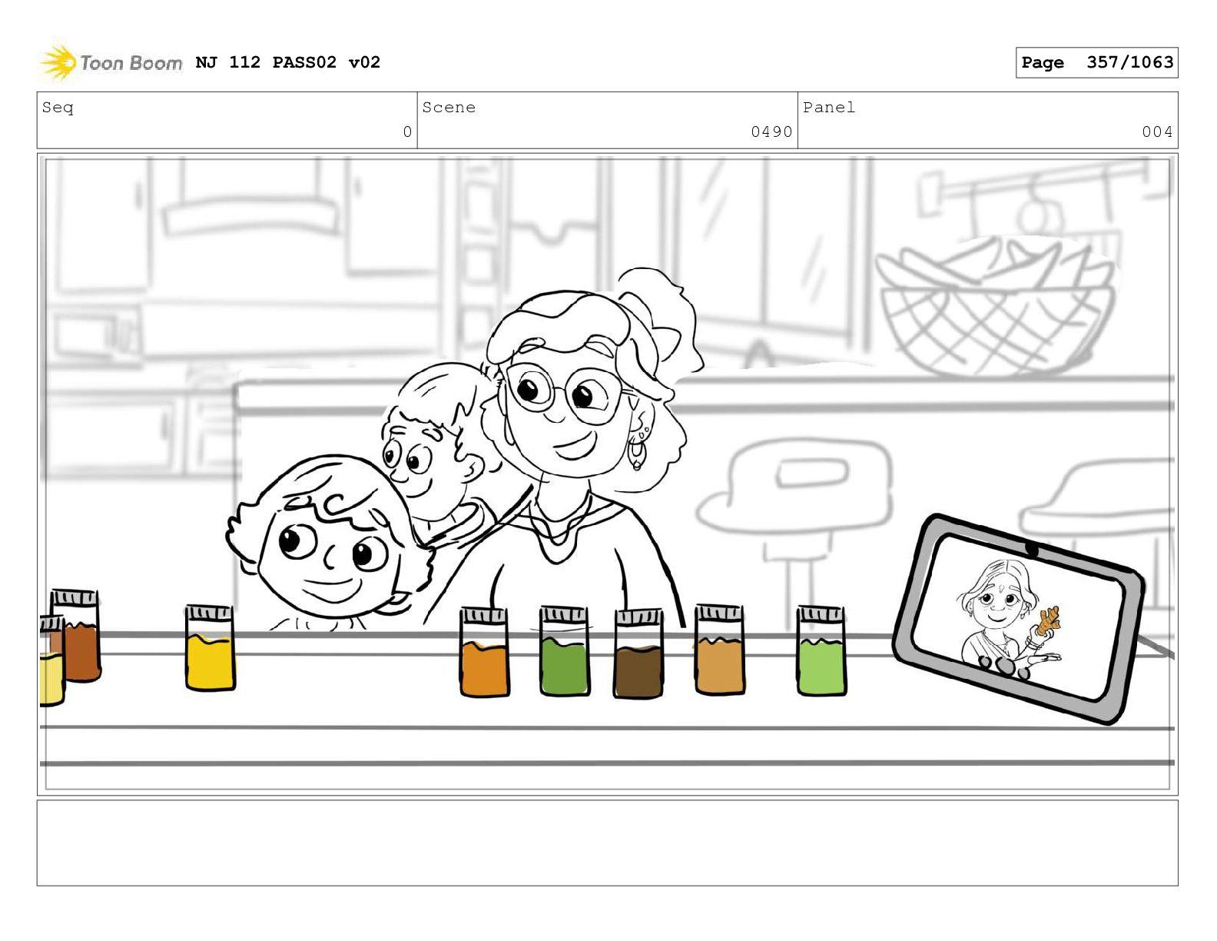Click the Seq value '0'
1217x941 pixels.
coord(407,131)
